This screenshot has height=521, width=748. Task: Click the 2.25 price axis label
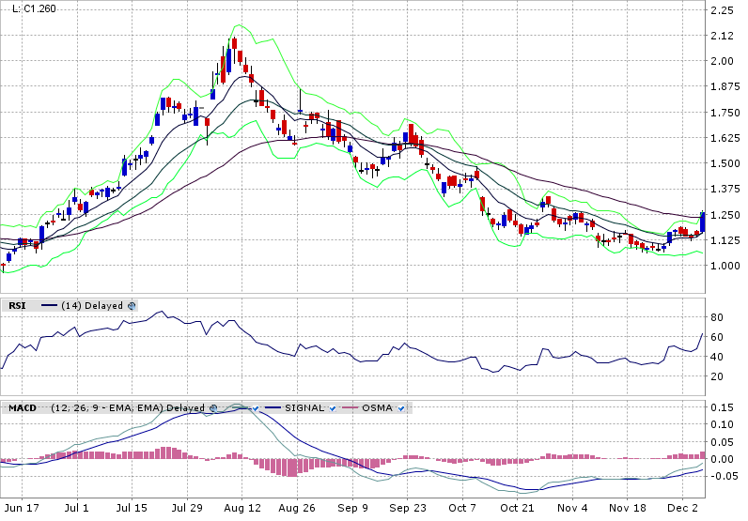722,10
